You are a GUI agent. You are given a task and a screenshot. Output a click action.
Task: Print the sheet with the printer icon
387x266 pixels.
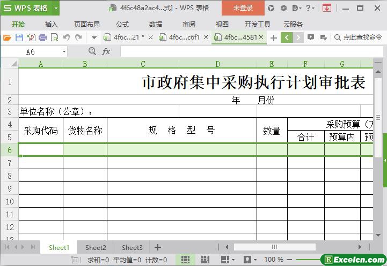[x=43, y=37]
